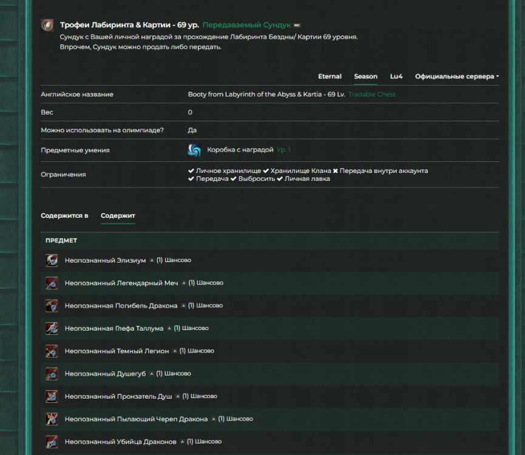Toggle the Личное хранилище checkmark

tap(191, 170)
